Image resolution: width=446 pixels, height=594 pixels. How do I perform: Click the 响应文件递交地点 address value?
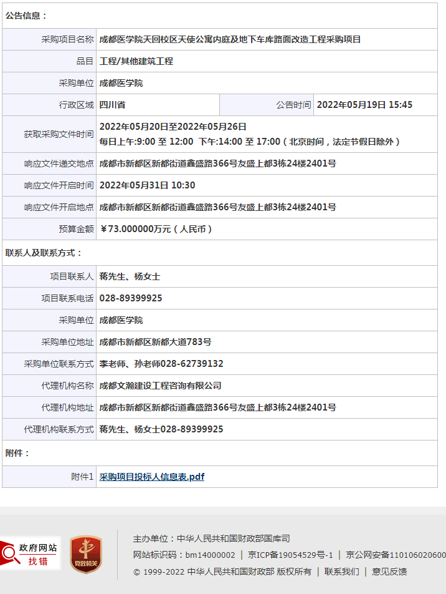click(x=217, y=163)
